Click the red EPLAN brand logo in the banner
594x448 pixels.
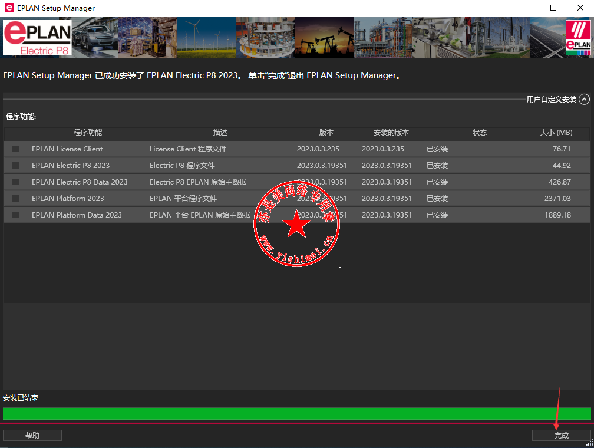click(x=578, y=38)
